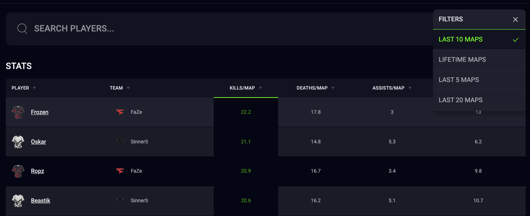Image resolution: width=530 pixels, height=216 pixels.
Task: Click FaZe logo in Ropz's row
Action: 120,171
